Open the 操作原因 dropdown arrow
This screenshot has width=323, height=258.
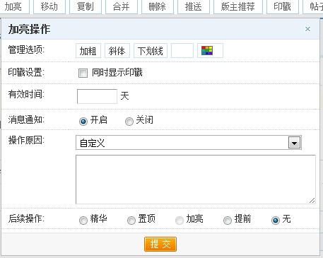(295, 143)
